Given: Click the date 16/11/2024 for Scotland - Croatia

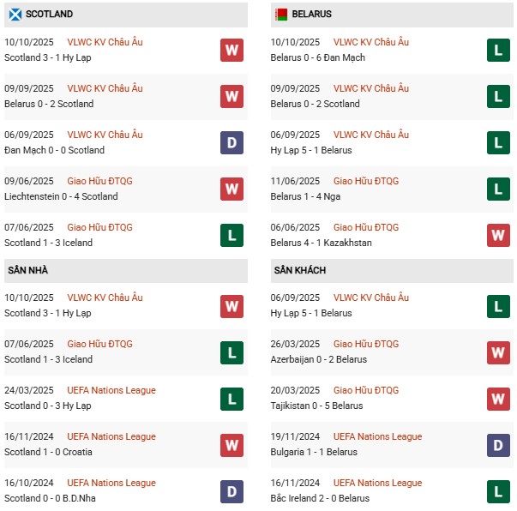Looking at the screenshot, I should click(x=31, y=436).
